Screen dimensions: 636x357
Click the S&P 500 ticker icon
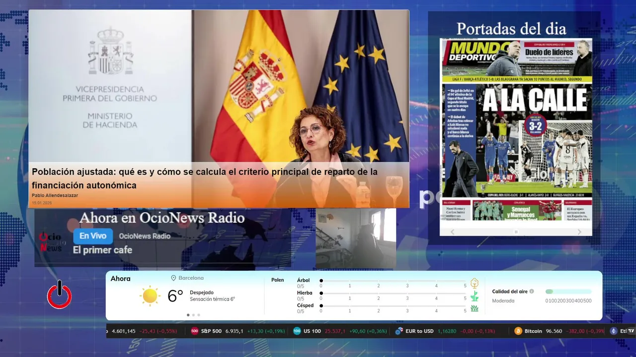(195, 331)
